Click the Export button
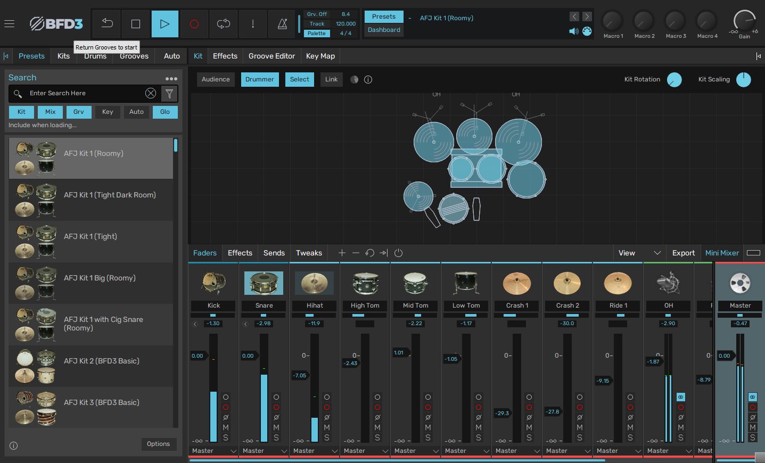 683,253
